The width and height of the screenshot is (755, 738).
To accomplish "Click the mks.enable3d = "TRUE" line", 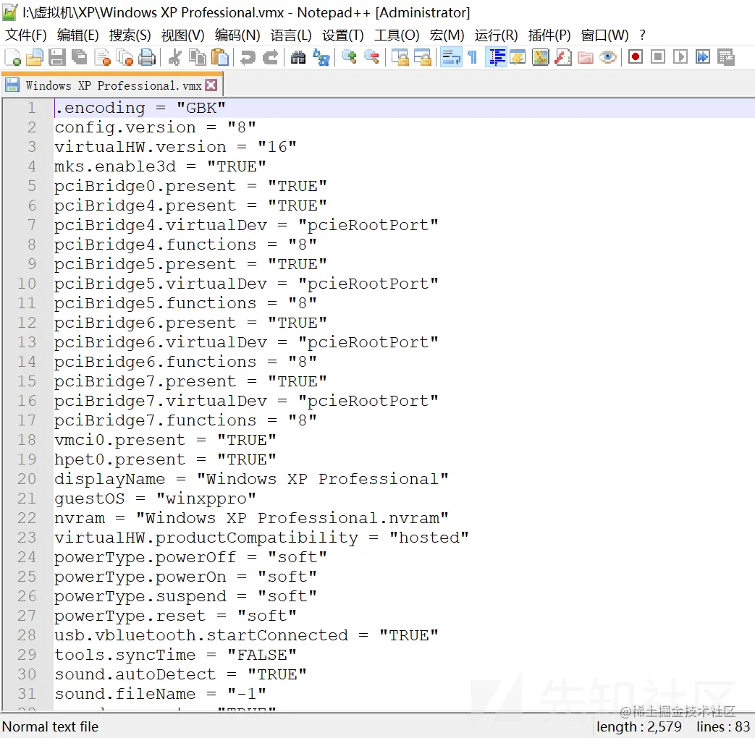I will [160, 166].
